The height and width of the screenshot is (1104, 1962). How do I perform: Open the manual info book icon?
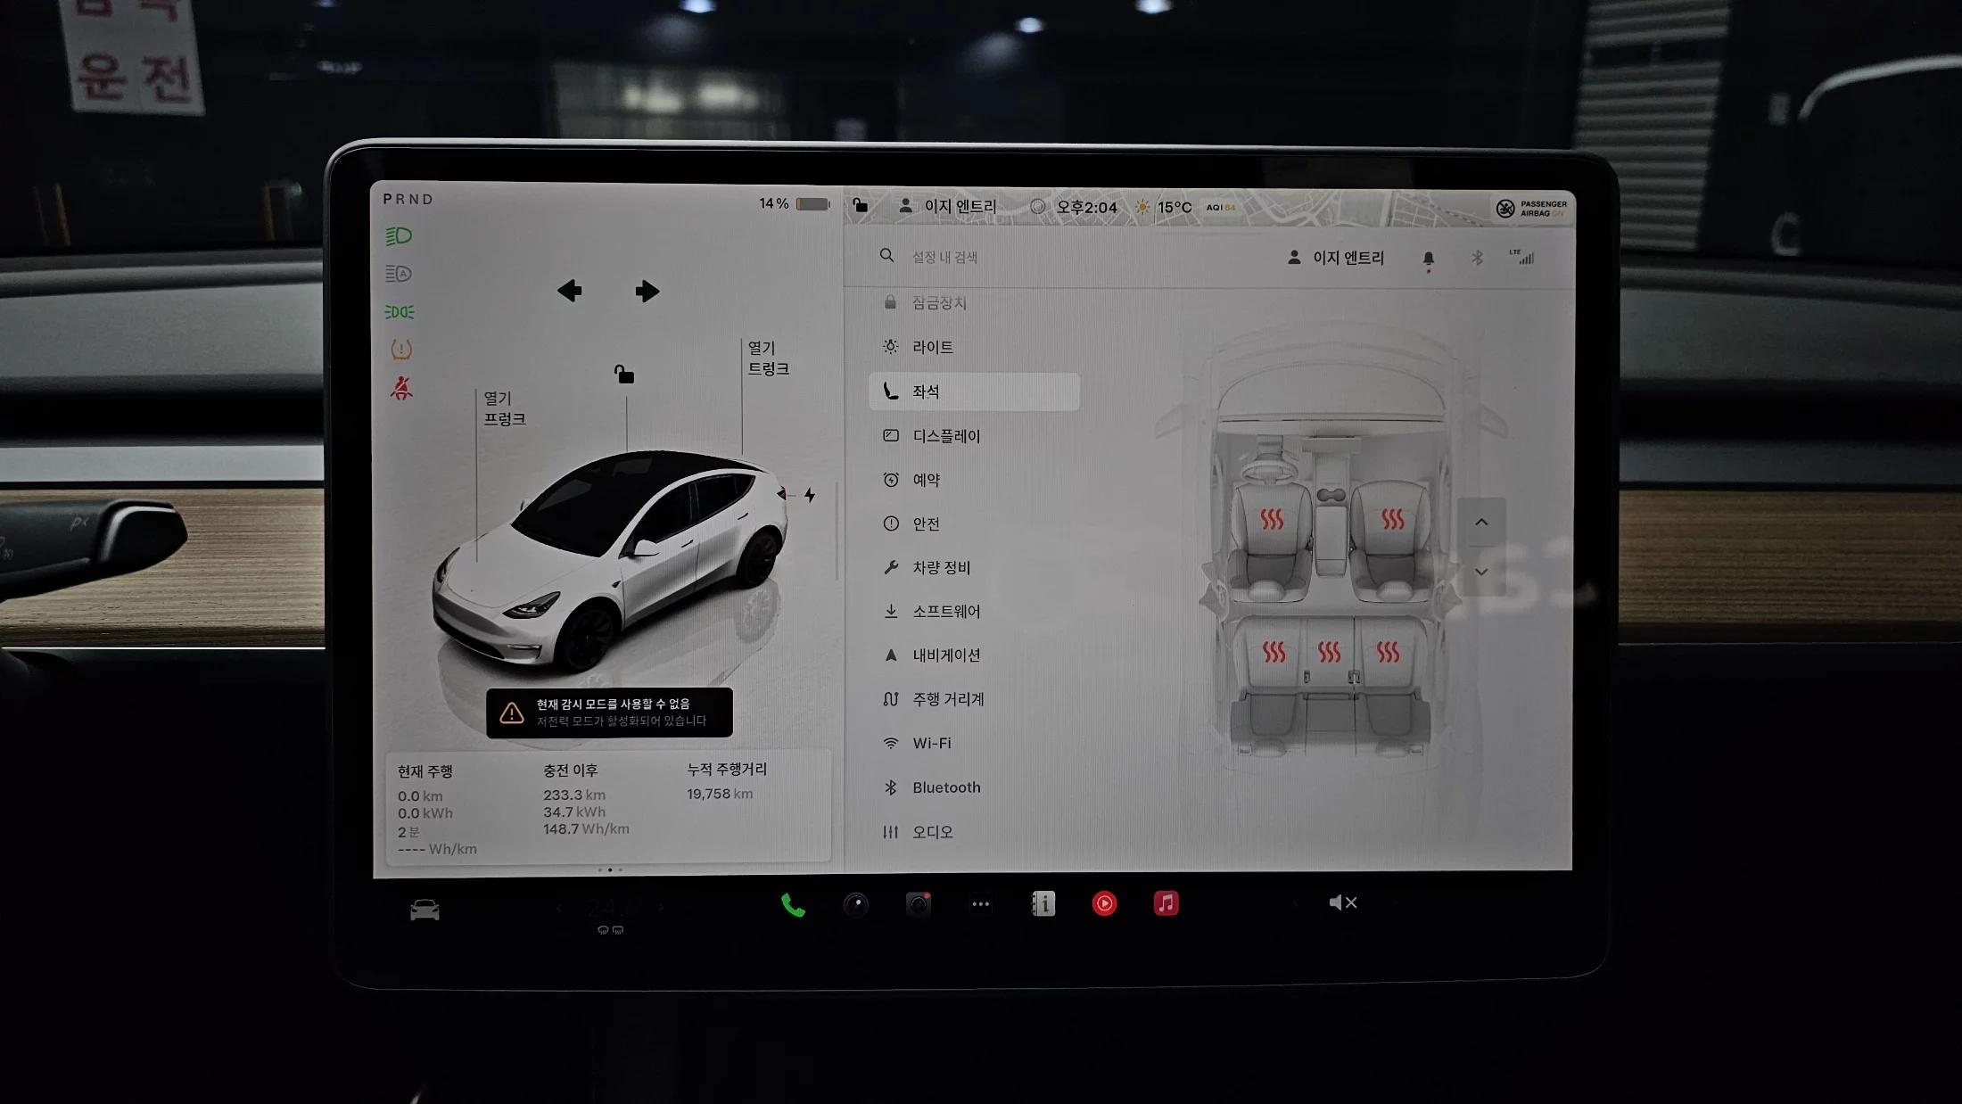[x=1043, y=904]
